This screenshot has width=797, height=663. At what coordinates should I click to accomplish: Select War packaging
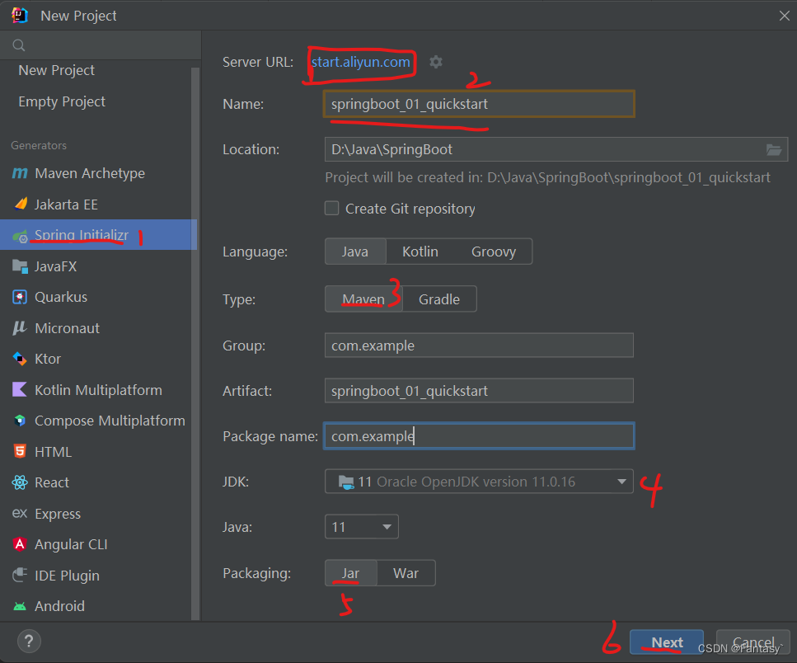click(x=406, y=573)
